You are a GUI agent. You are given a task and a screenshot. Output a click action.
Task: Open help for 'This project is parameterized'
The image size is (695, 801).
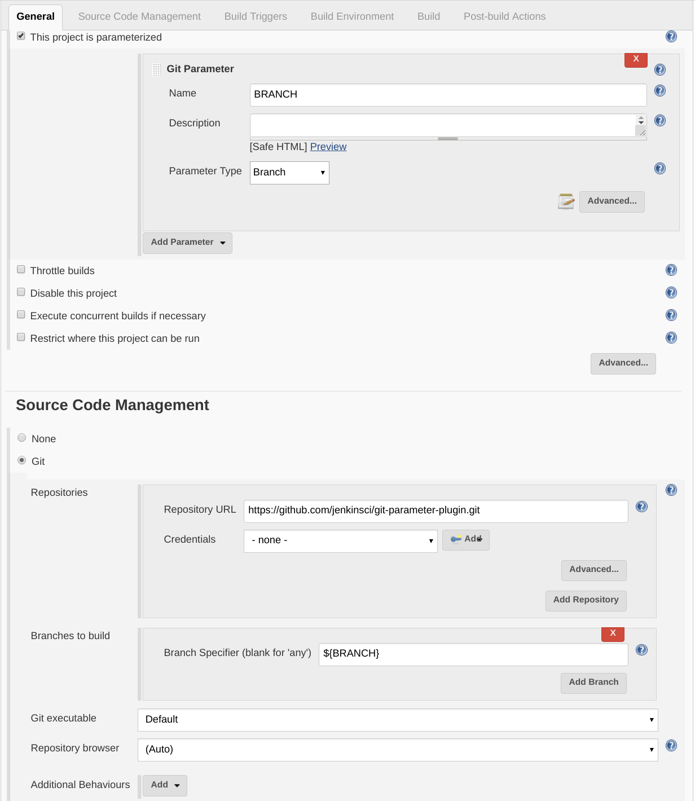click(671, 37)
